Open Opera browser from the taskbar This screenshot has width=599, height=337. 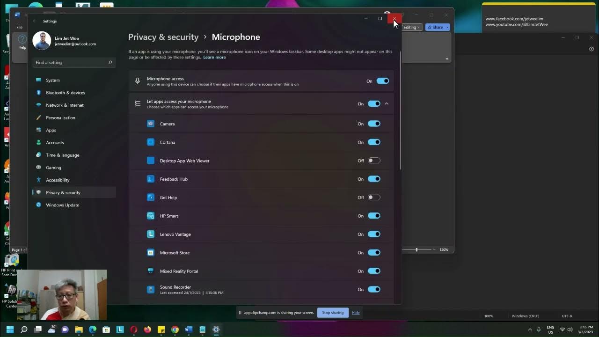click(134, 330)
